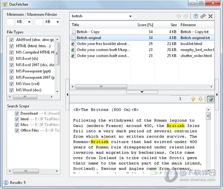223x189 pixels.
Task: Jump to previous occurrence with up arrow
Action: click(x=193, y=99)
